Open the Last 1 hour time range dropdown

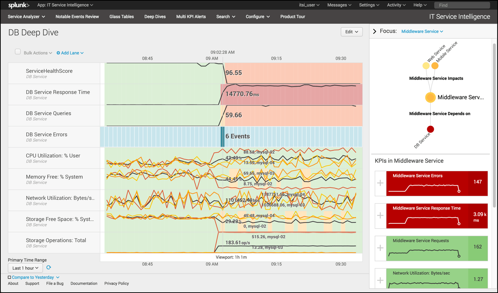click(25, 268)
